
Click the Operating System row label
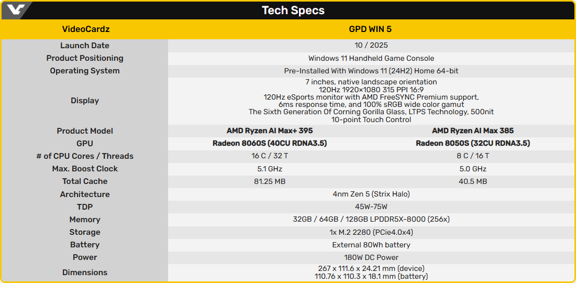pyautogui.click(x=85, y=71)
